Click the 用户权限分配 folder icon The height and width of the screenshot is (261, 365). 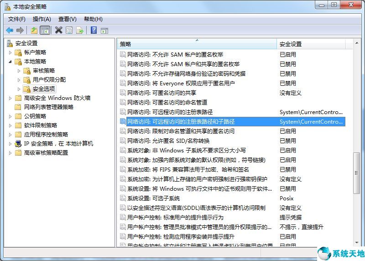click(27, 80)
